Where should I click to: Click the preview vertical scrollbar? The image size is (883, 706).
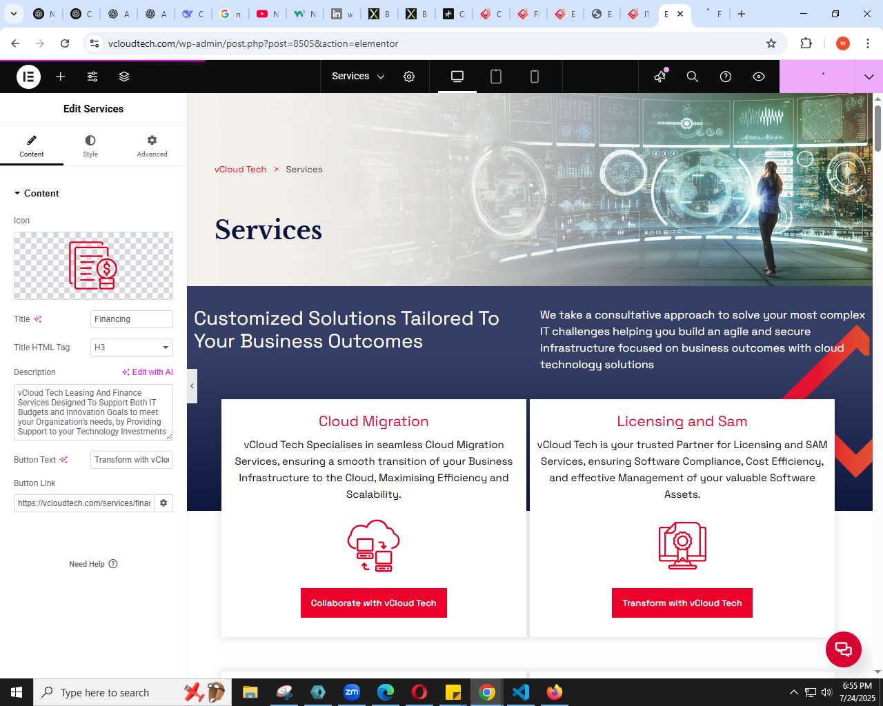click(x=877, y=128)
